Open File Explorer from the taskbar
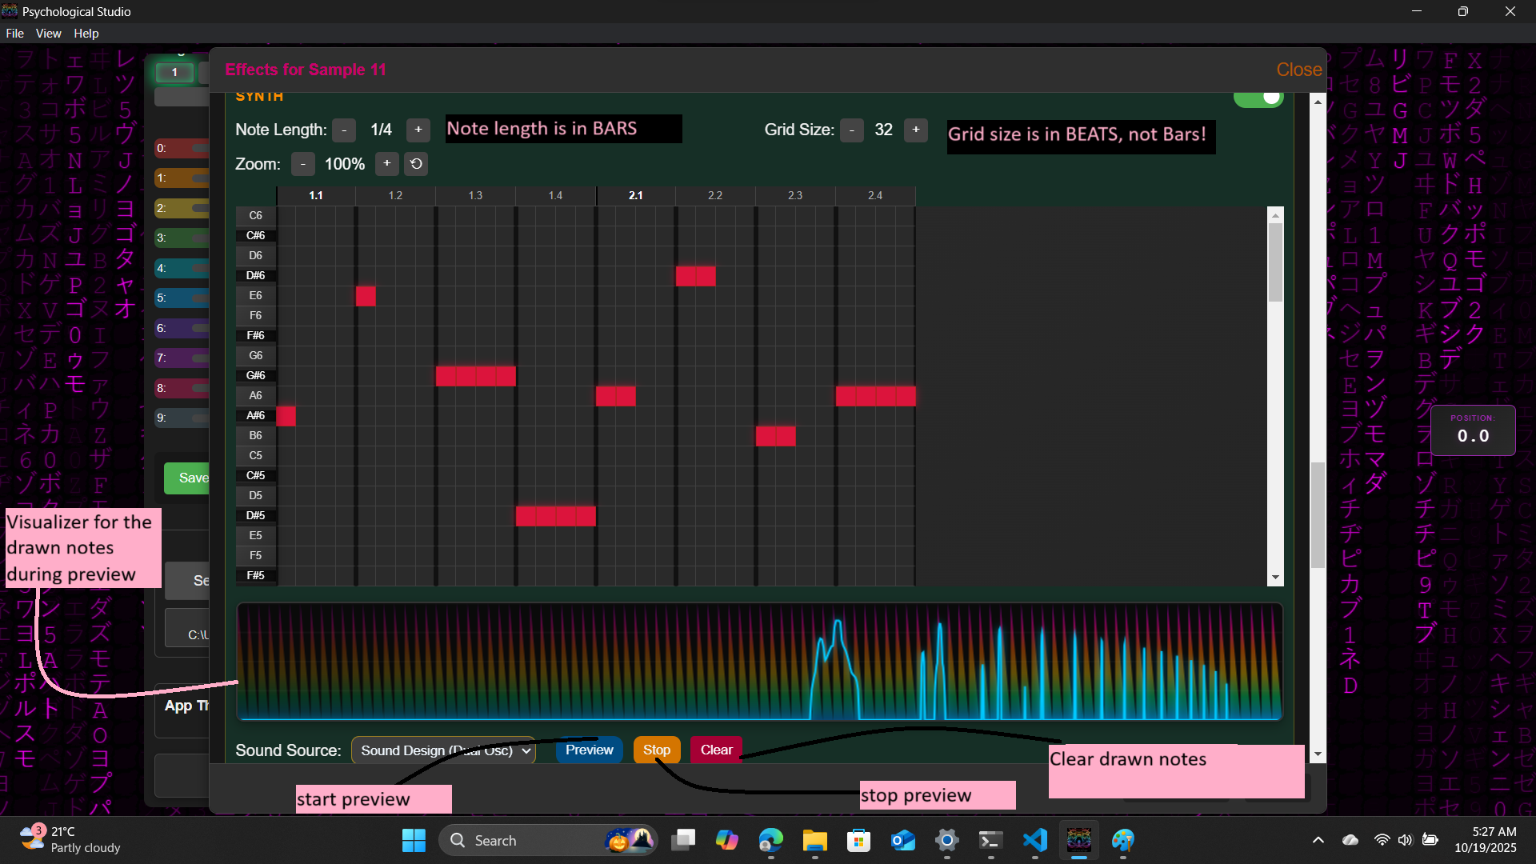 pos(814,840)
